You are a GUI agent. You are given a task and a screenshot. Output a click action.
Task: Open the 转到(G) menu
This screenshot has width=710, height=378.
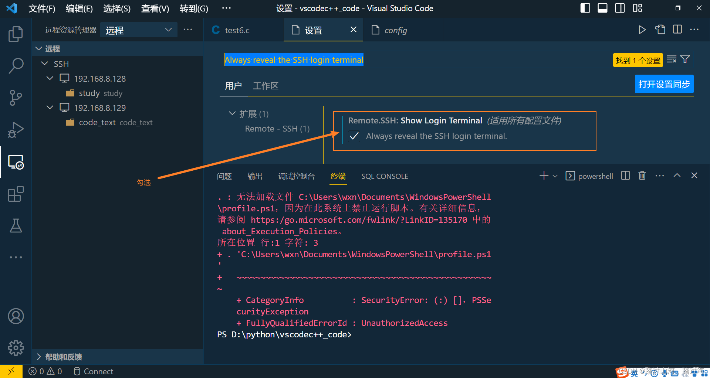(x=194, y=8)
